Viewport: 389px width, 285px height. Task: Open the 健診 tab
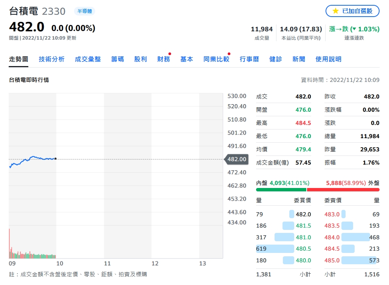[276, 59]
